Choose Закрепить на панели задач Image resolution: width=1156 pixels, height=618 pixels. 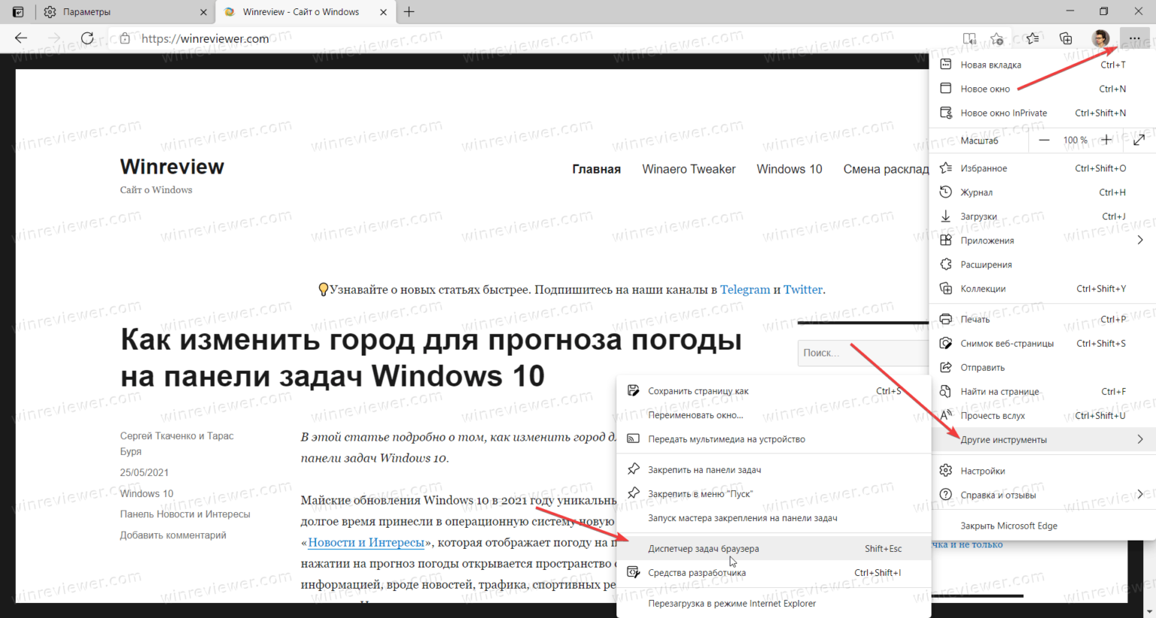[x=774, y=470]
